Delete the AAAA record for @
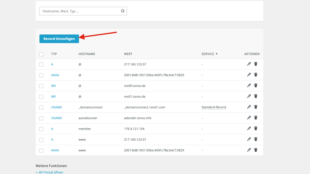The width and height of the screenshot is (310, 174). pos(256,75)
